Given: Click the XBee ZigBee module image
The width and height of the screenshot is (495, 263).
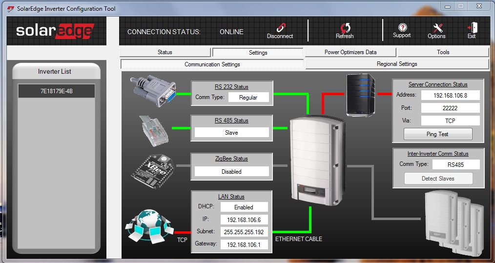Looking at the screenshot, I should (x=153, y=172).
